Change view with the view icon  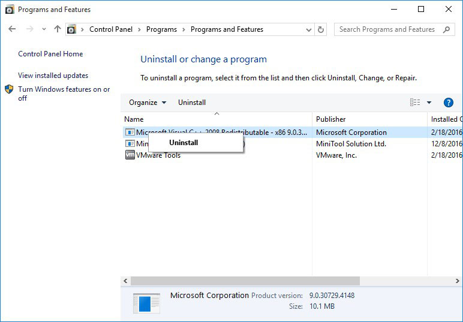coord(415,103)
